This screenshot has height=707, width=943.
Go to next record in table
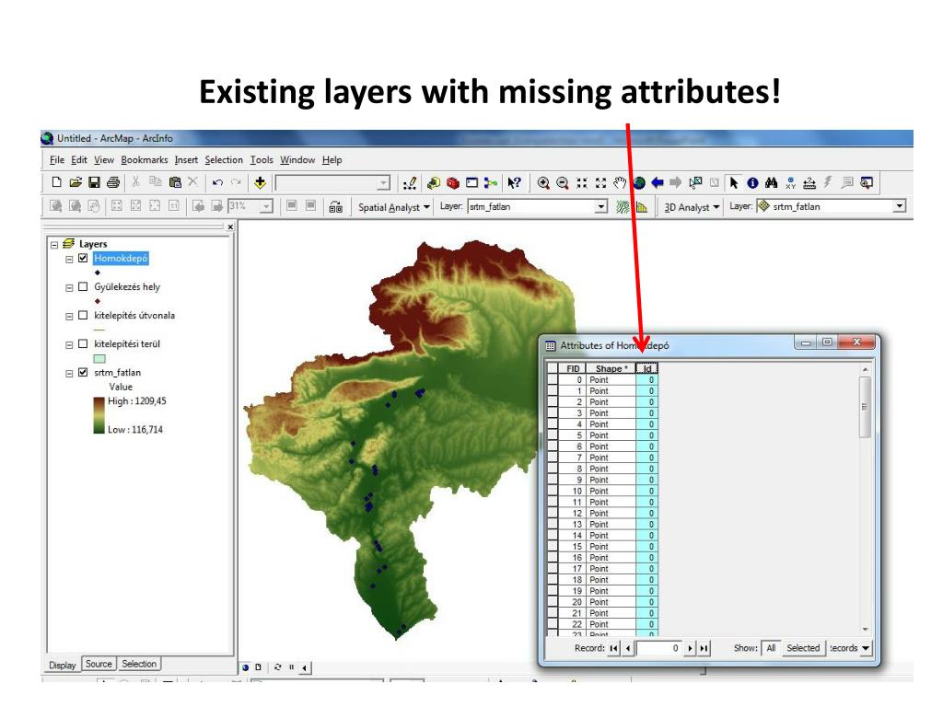pos(690,648)
